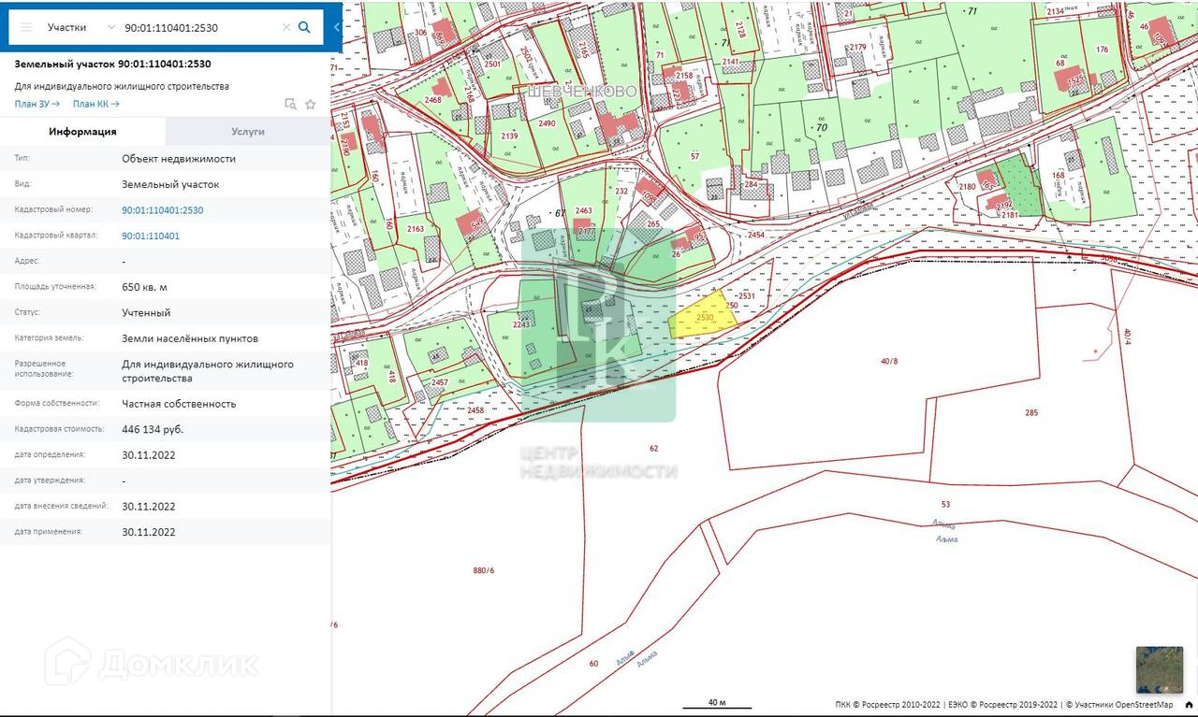Open the План КК link
The height and width of the screenshot is (717, 1198).
pyautogui.click(x=95, y=104)
